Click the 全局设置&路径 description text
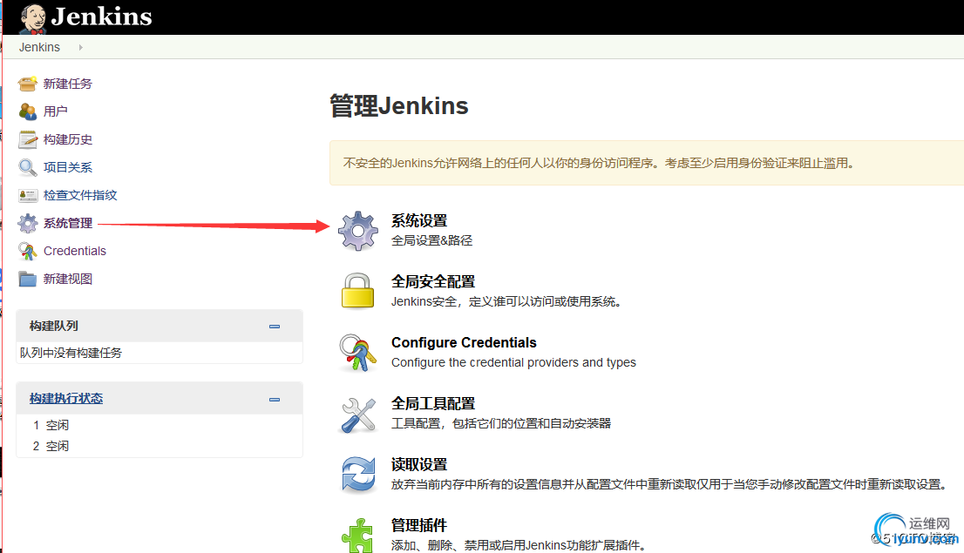This screenshot has width=964, height=553. point(432,240)
